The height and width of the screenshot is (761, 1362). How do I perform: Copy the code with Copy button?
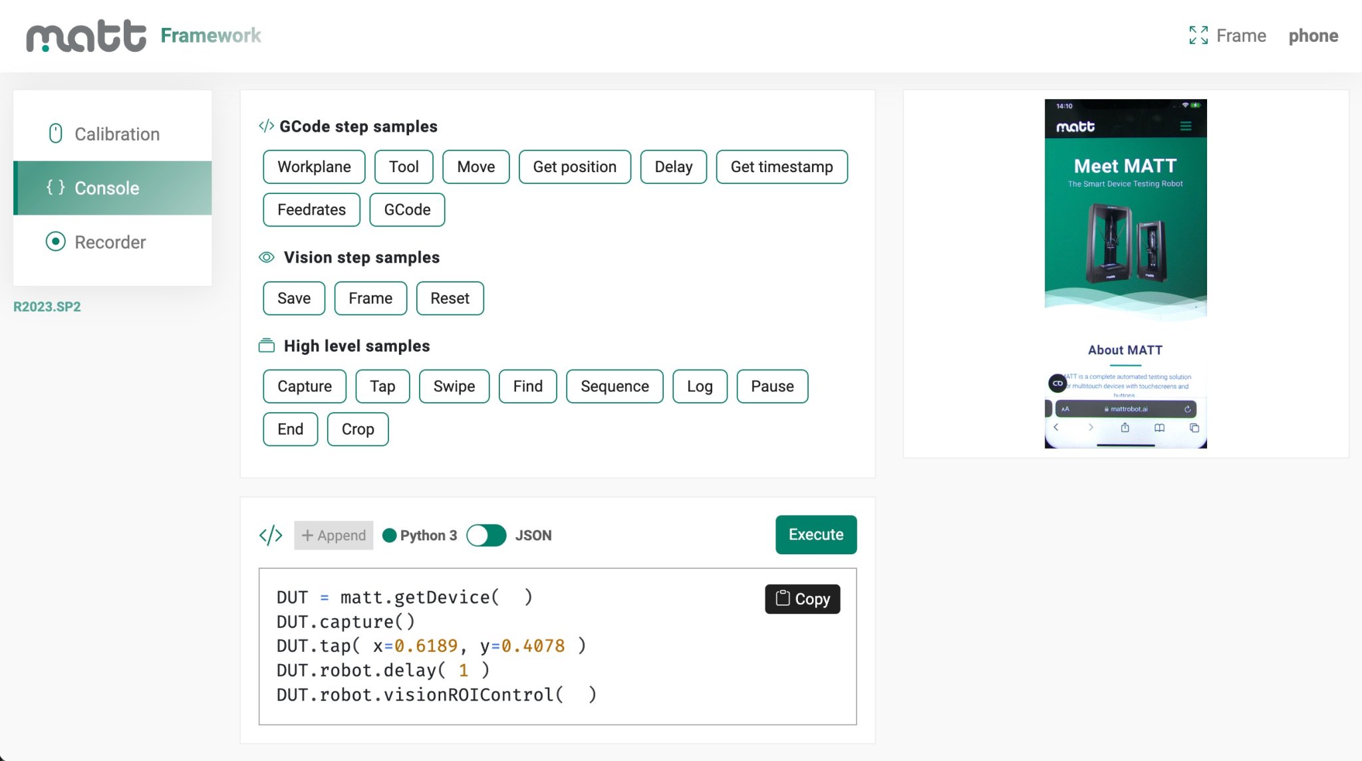click(x=802, y=599)
